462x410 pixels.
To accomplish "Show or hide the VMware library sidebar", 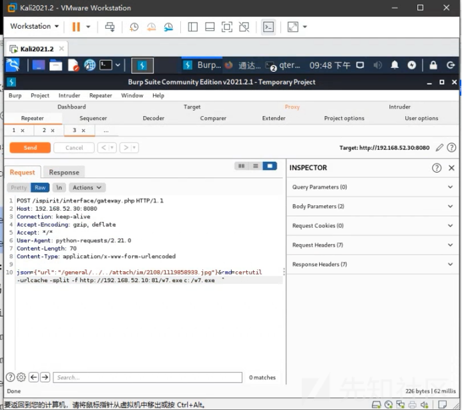I will [193, 27].
